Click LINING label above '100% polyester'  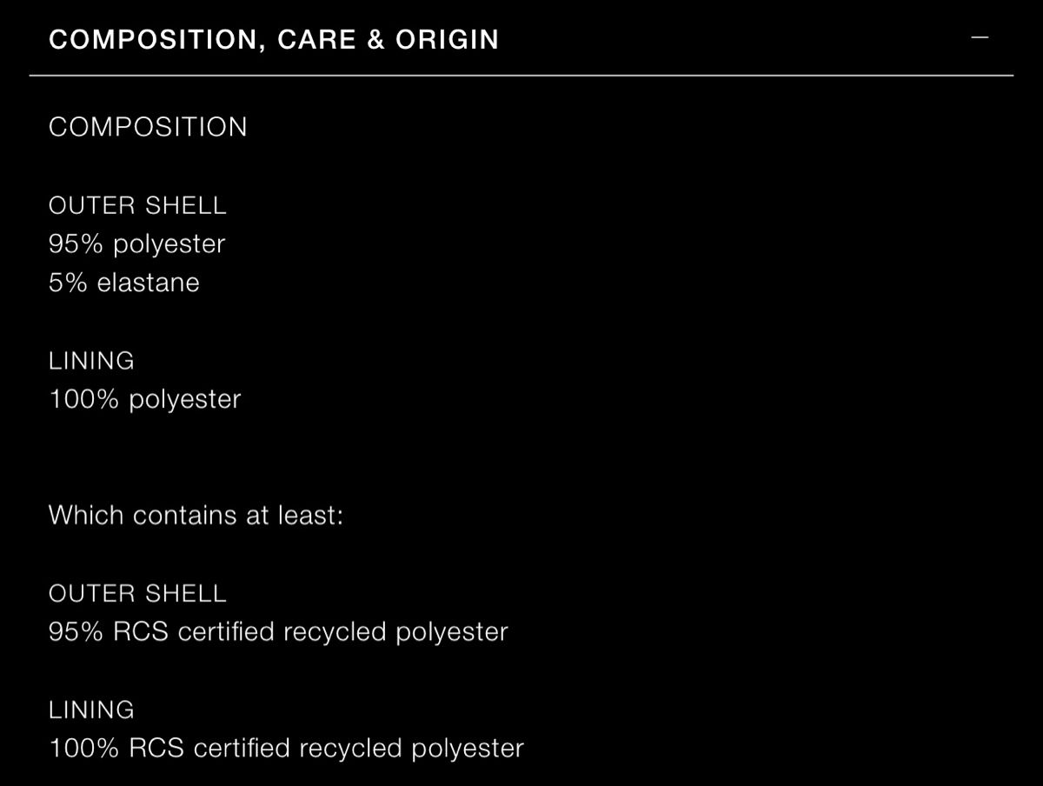(x=91, y=360)
